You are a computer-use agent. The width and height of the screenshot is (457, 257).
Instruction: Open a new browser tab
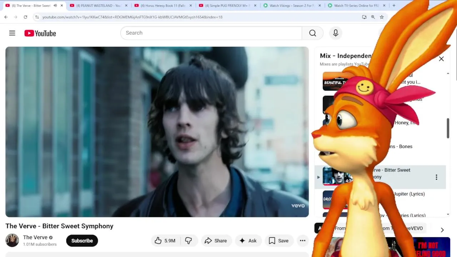coord(394,5)
